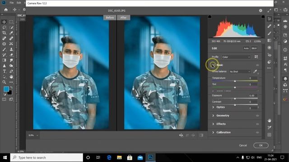
Task: Toggle shadow clipping warning in histogram
Action: (210, 17)
